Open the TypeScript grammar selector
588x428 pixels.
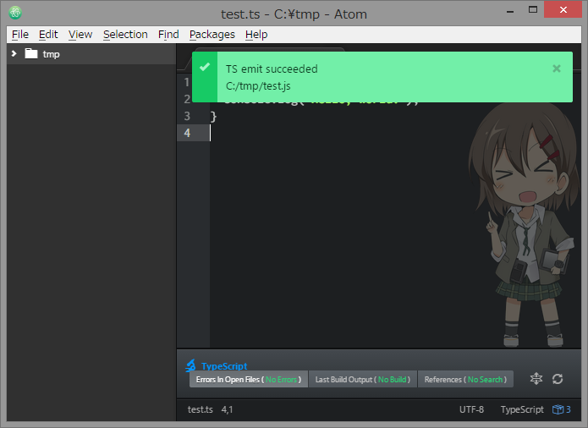(522, 409)
